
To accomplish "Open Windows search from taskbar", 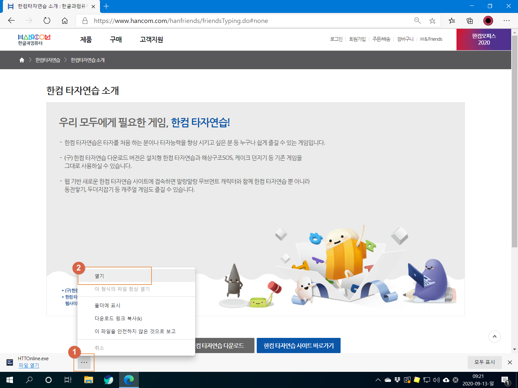I will (29, 380).
